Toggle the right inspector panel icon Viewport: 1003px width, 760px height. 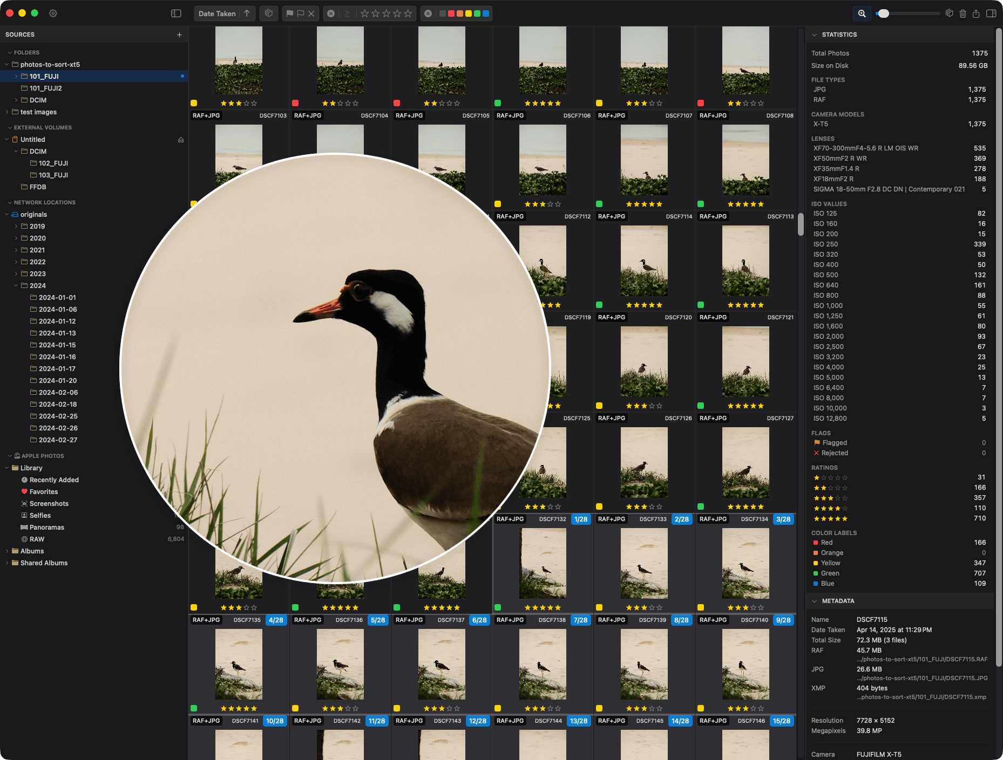pyautogui.click(x=991, y=13)
